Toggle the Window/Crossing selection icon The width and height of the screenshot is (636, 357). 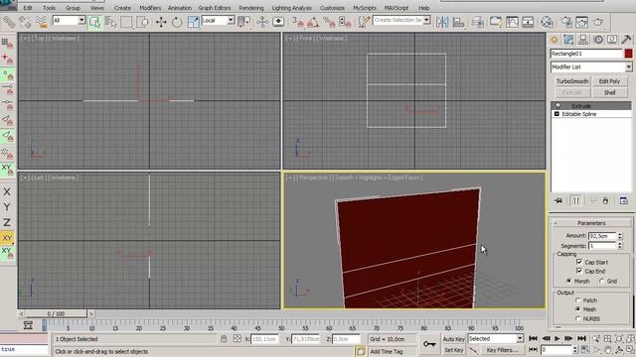pos(143,22)
